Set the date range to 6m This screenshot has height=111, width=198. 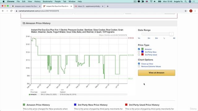[157, 38]
